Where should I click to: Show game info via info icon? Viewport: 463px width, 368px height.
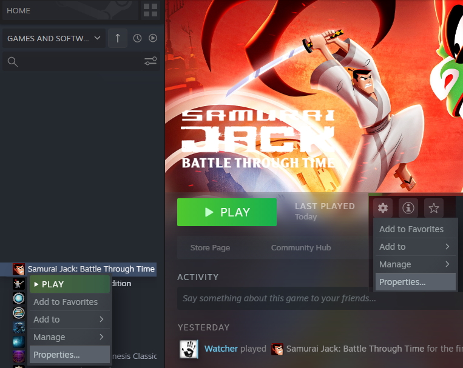click(x=408, y=208)
